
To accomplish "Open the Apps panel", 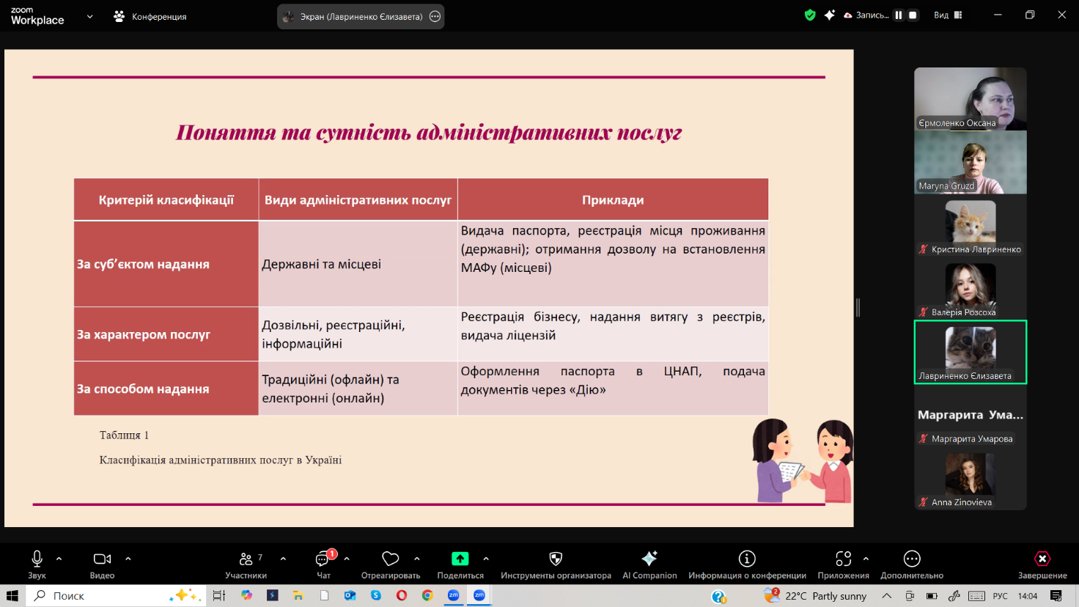I will 843,559.
